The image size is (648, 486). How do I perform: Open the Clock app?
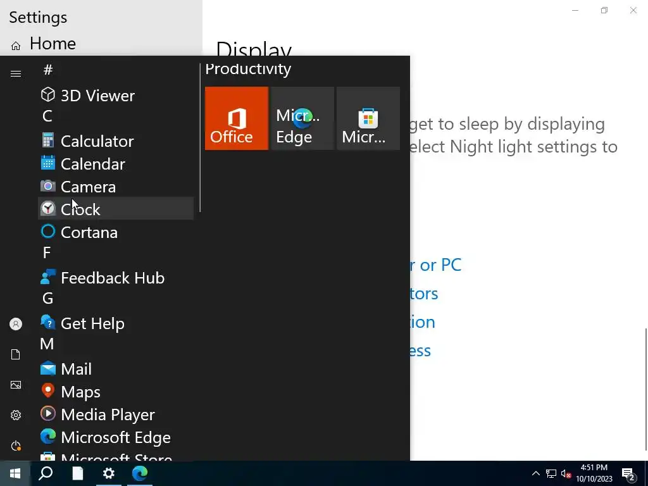[116, 209]
